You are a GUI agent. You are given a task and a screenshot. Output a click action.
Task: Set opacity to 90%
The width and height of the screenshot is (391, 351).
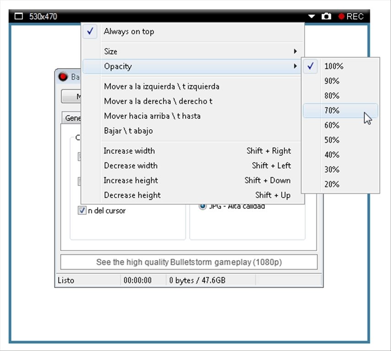[340, 81]
